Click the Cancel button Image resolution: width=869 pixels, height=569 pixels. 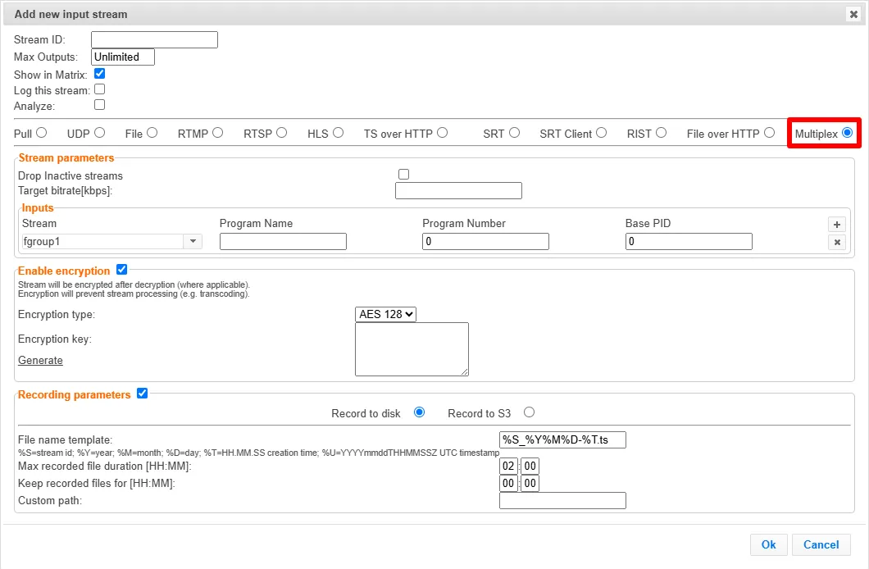coord(821,544)
